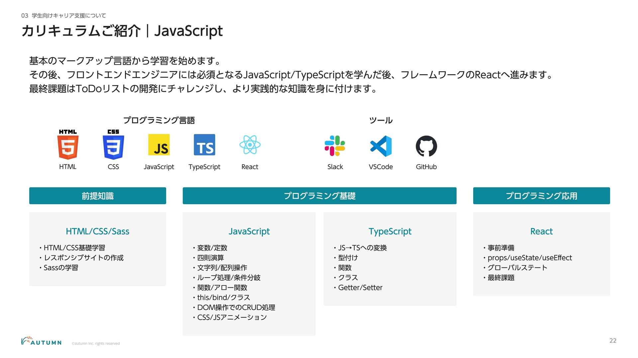Screen dimensions: 638x358
Task: Click the DOM操作でのCRUD処理 bullet item
Action: (236, 308)
